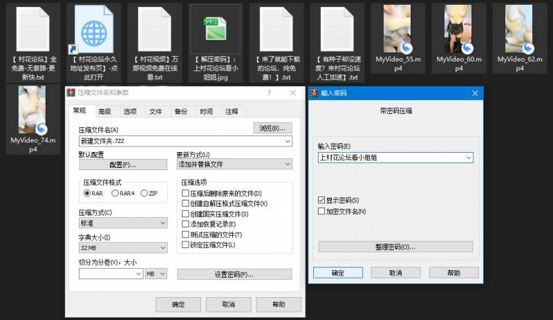Click 帮助 in the 压缩文件名和参数 dialog
The height and width of the screenshot is (320, 553).
(x=279, y=305)
